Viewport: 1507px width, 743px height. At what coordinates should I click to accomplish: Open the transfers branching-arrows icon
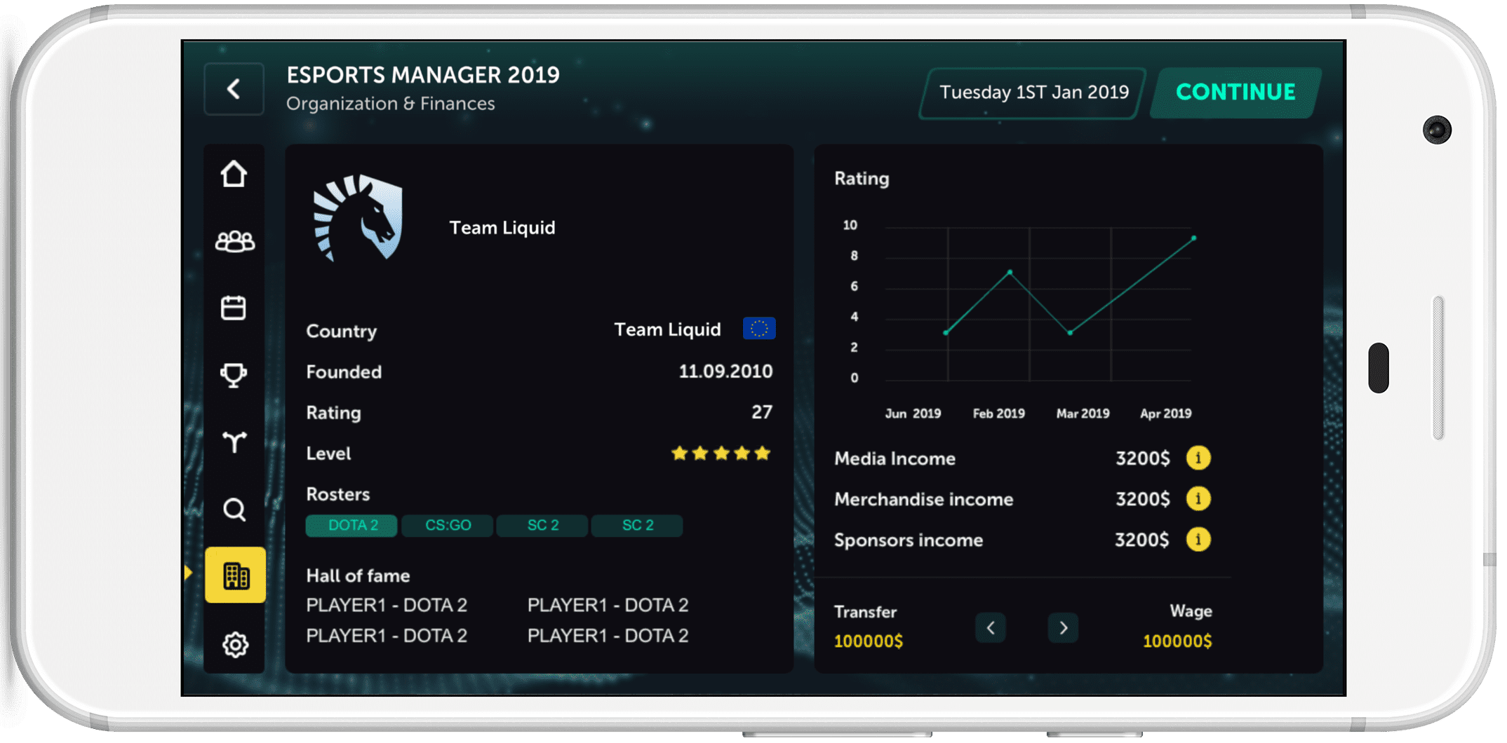point(234,442)
